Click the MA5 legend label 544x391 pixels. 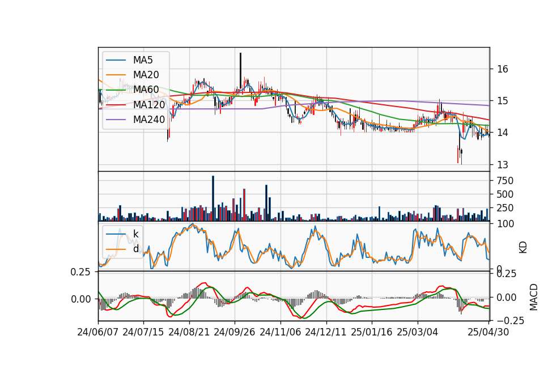143,60
